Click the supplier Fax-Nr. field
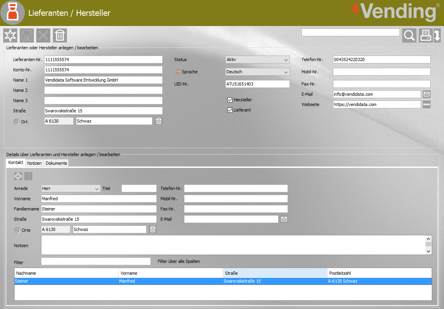The image size is (444, 309). tap(382, 84)
